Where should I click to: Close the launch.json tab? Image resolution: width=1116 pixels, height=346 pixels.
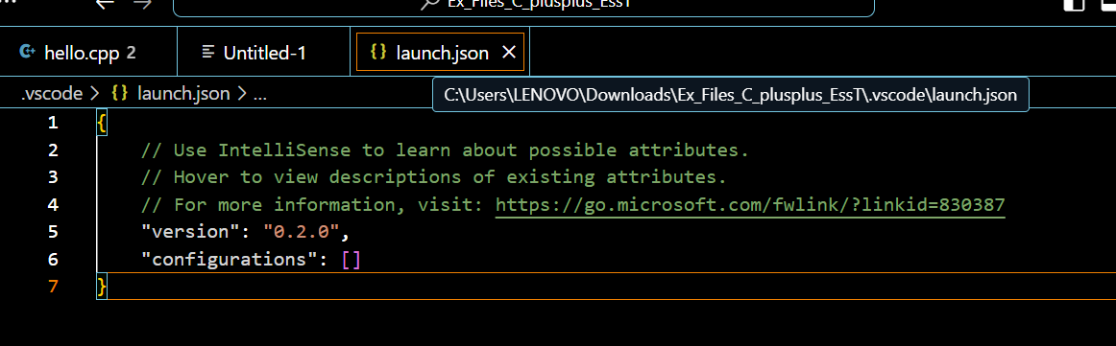pyautogui.click(x=508, y=53)
